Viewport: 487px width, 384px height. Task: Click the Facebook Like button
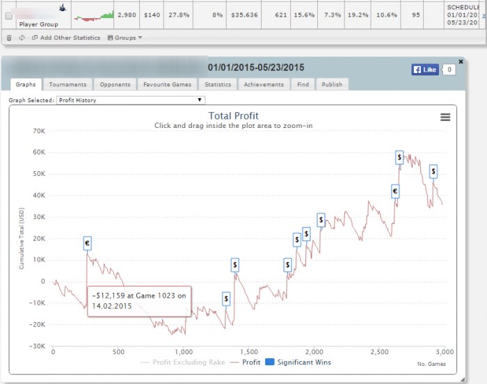point(425,70)
